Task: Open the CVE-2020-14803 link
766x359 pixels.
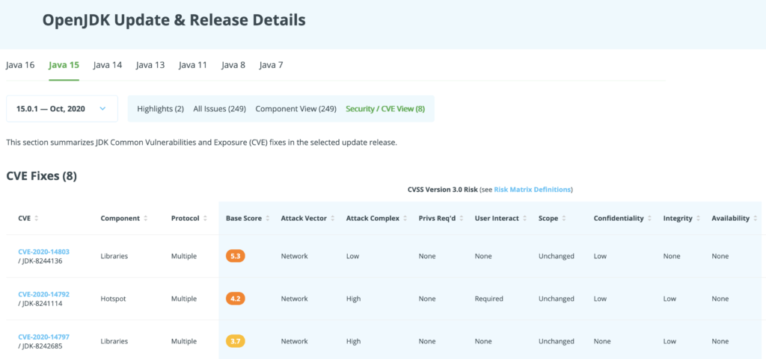Action: pyautogui.click(x=44, y=252)
